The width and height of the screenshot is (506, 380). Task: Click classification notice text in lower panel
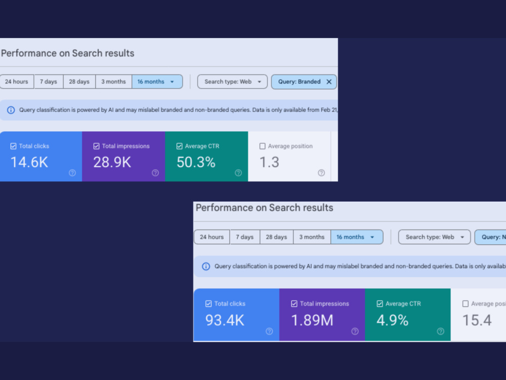coord(360,267)
